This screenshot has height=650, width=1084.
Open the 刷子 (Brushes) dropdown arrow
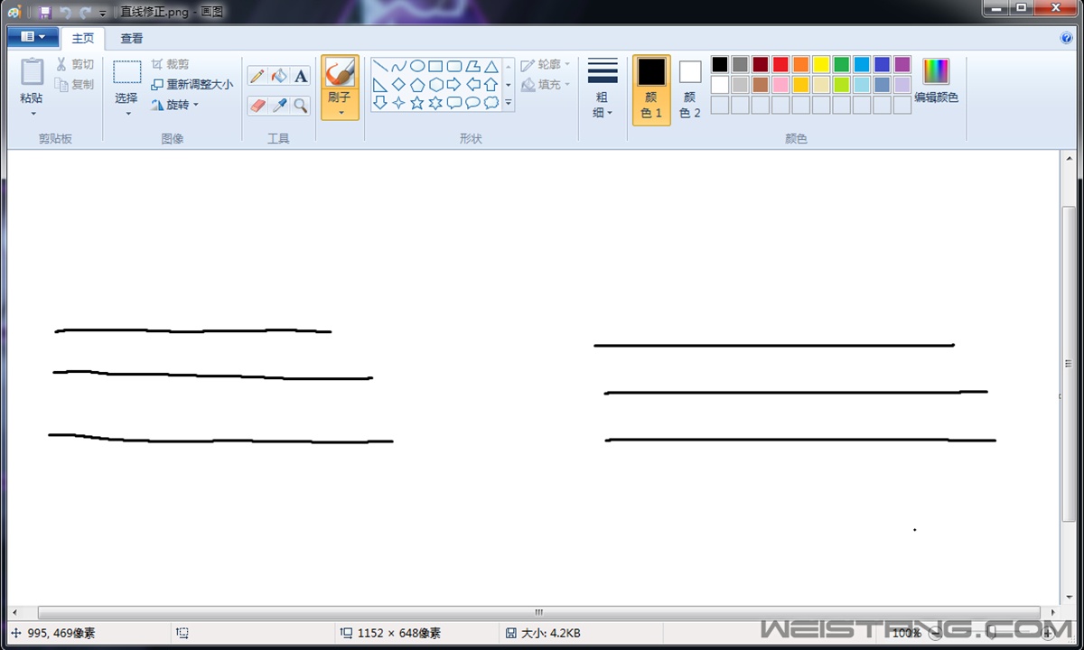click(x=340, y=113)
